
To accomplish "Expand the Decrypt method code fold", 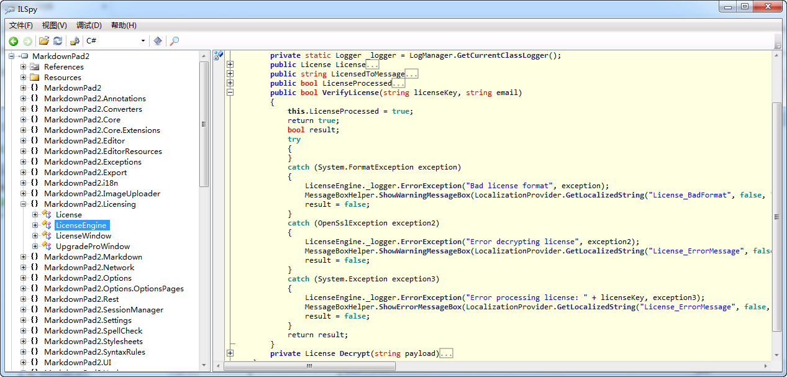I will [x=230, y=353].
